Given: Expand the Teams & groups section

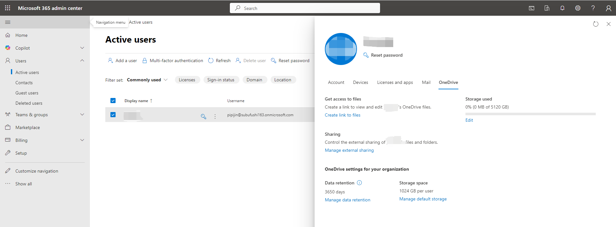Looking at the screenshot, I should (x=82, y=115).
